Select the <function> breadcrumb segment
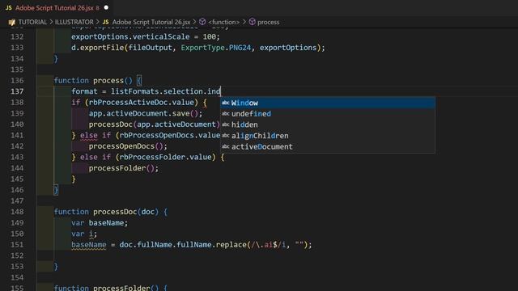Viewport: 518px width, 291px height. coord(224,22)
